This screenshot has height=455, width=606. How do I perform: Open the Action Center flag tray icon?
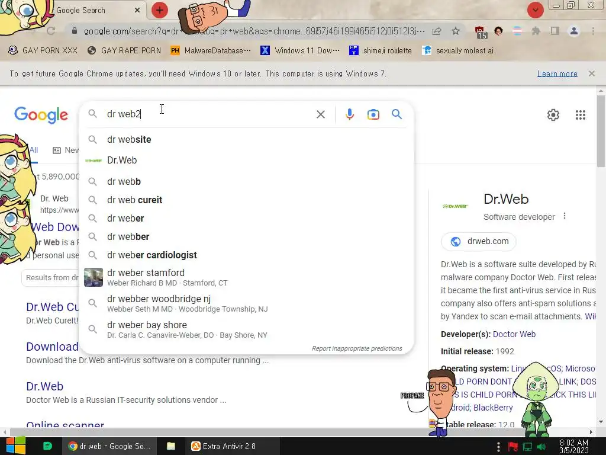pos(513,447)
